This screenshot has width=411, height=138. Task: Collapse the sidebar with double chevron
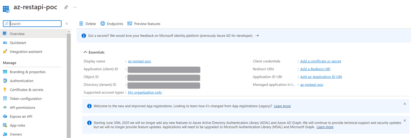pyautogui.click(x=67, y=23)
